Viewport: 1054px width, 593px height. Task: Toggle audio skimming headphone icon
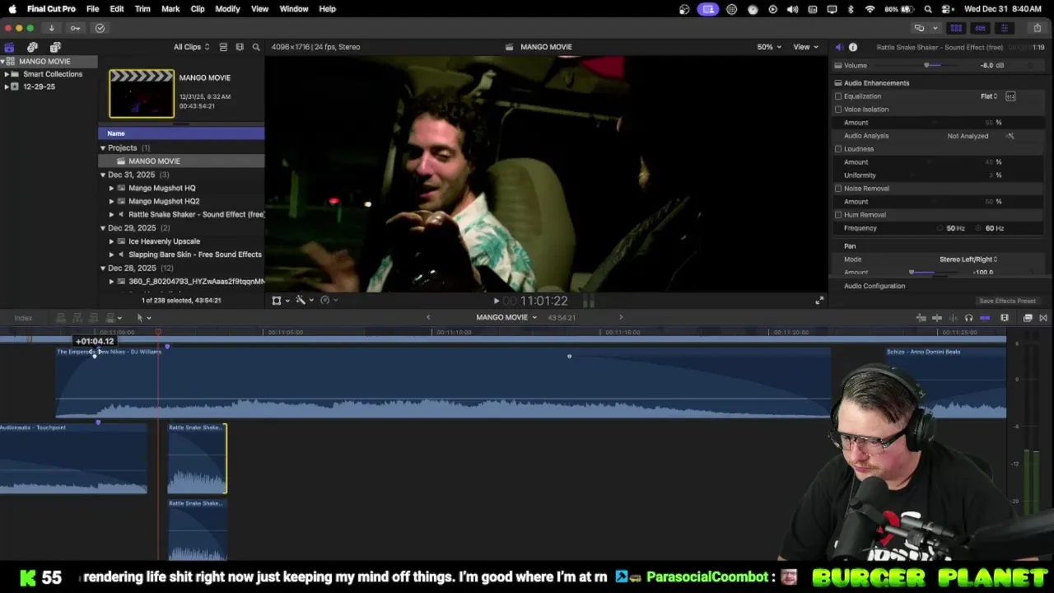pos(968,318)
